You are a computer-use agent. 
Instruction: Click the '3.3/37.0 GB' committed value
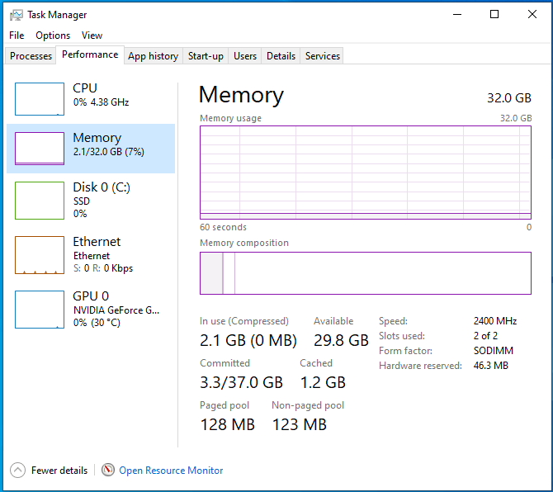pyautogui.click(x=241, y=383)
